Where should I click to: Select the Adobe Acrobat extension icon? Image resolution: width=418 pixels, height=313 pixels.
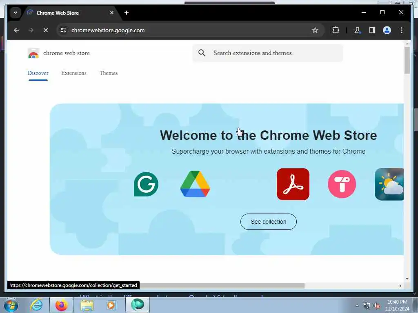[x=293, y=184]
